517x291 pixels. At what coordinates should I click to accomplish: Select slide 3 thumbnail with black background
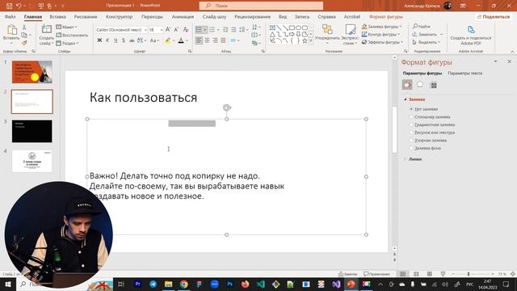[x=32, y=131]
